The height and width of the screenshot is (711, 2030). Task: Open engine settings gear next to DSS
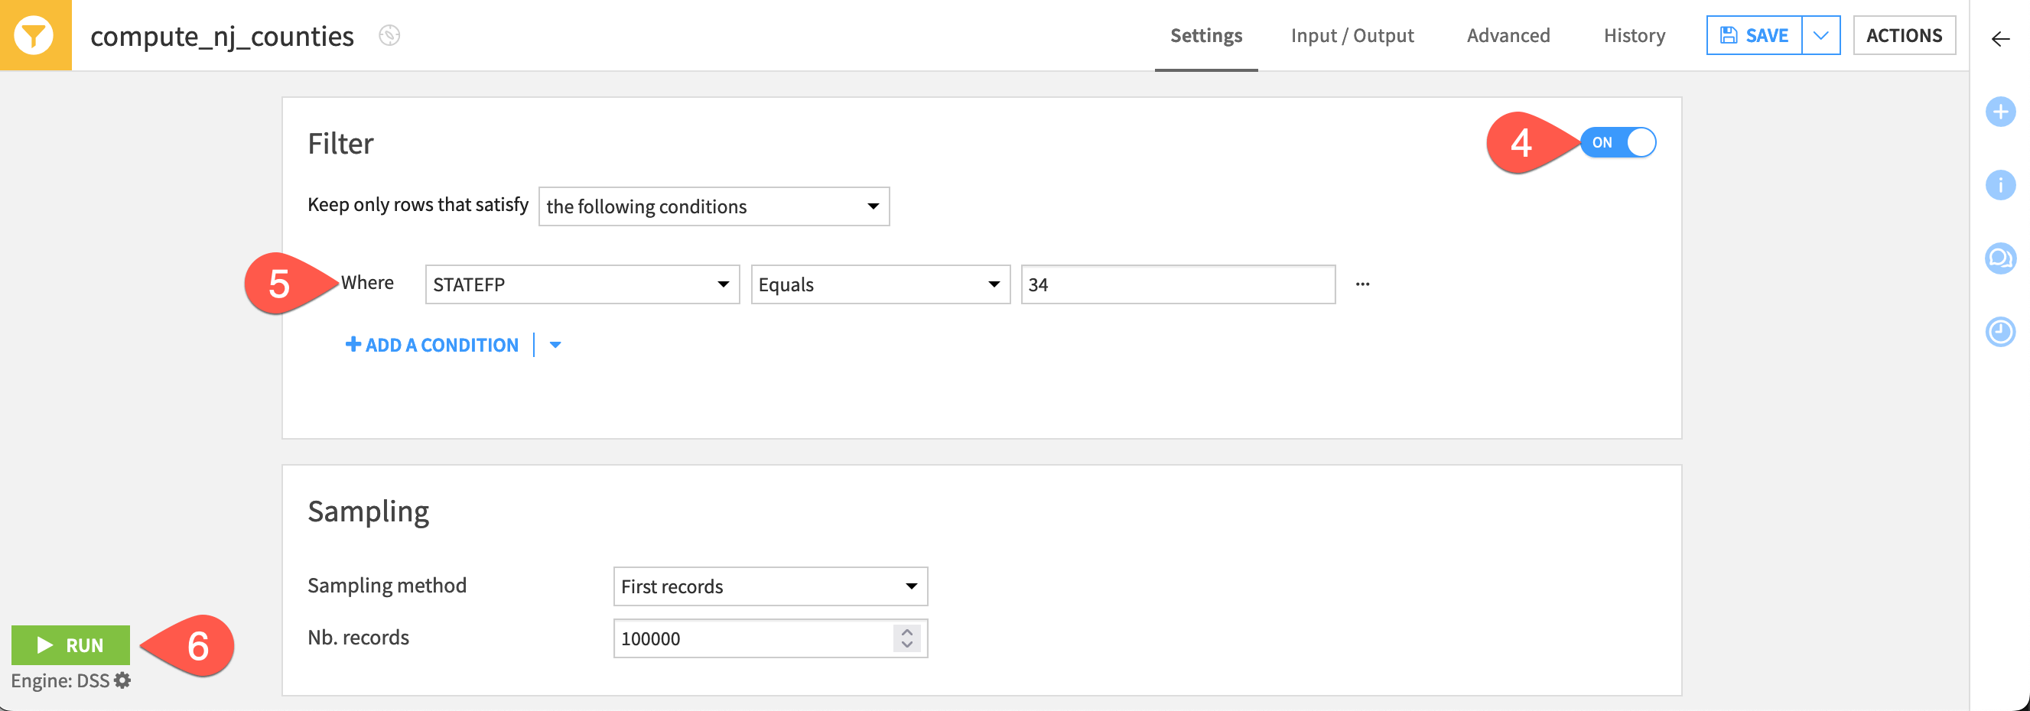[122, 680]
